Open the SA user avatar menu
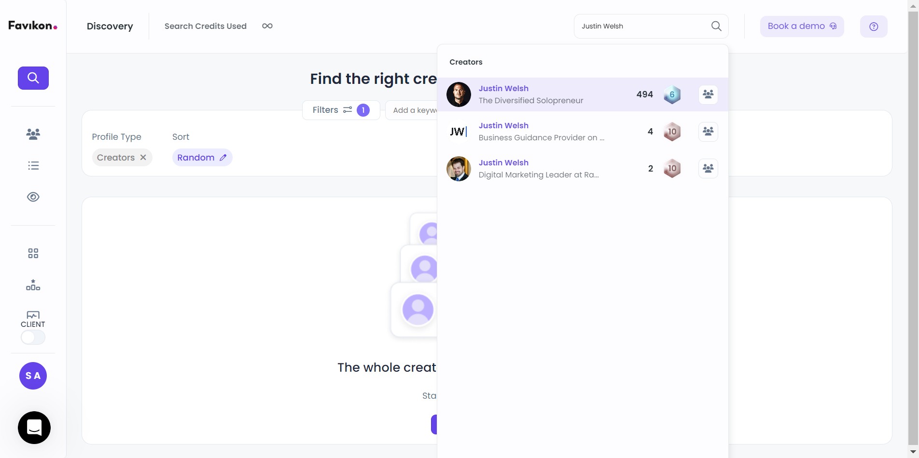The image size is (919, 458). 33,376
